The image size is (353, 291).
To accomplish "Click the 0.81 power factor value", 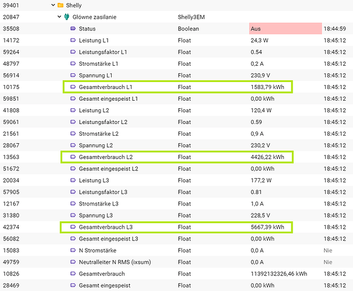I will [256, 192].
